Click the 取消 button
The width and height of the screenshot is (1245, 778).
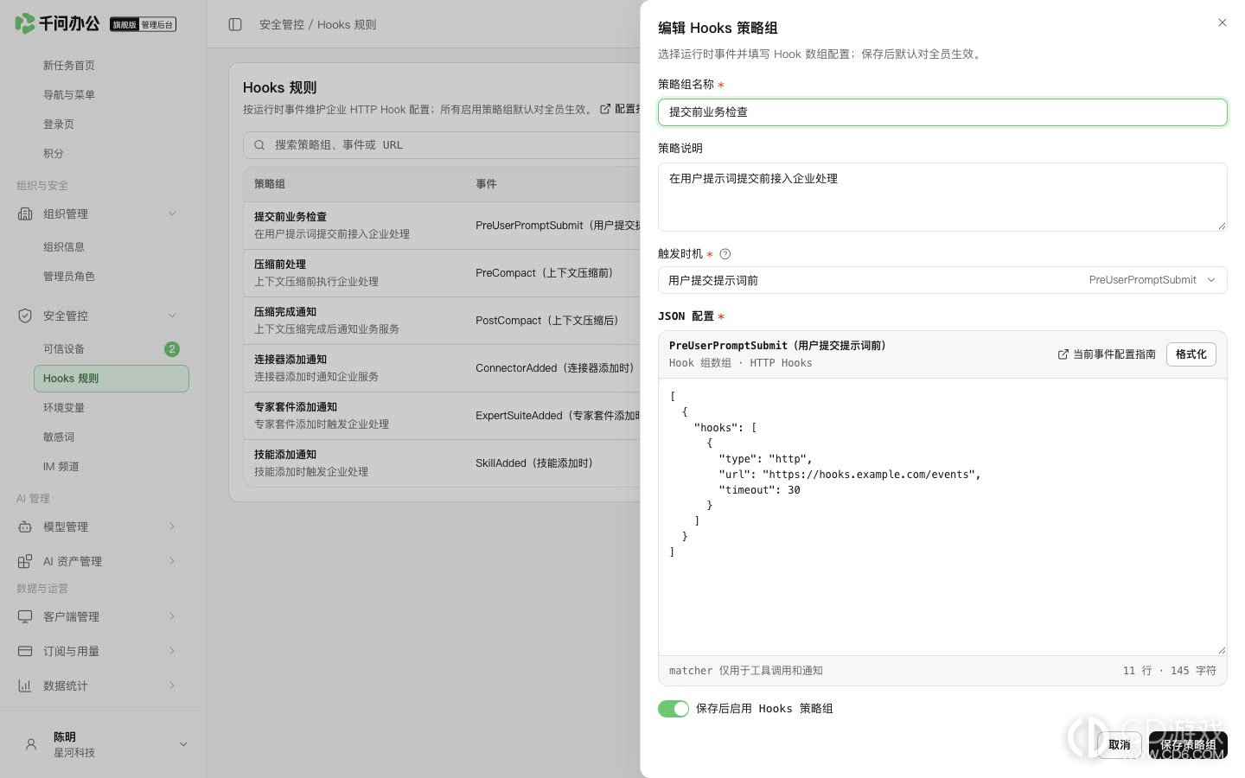point(1120,744)
